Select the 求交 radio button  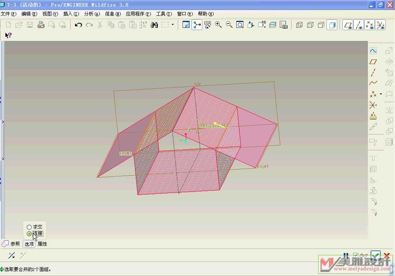point(29,227)
